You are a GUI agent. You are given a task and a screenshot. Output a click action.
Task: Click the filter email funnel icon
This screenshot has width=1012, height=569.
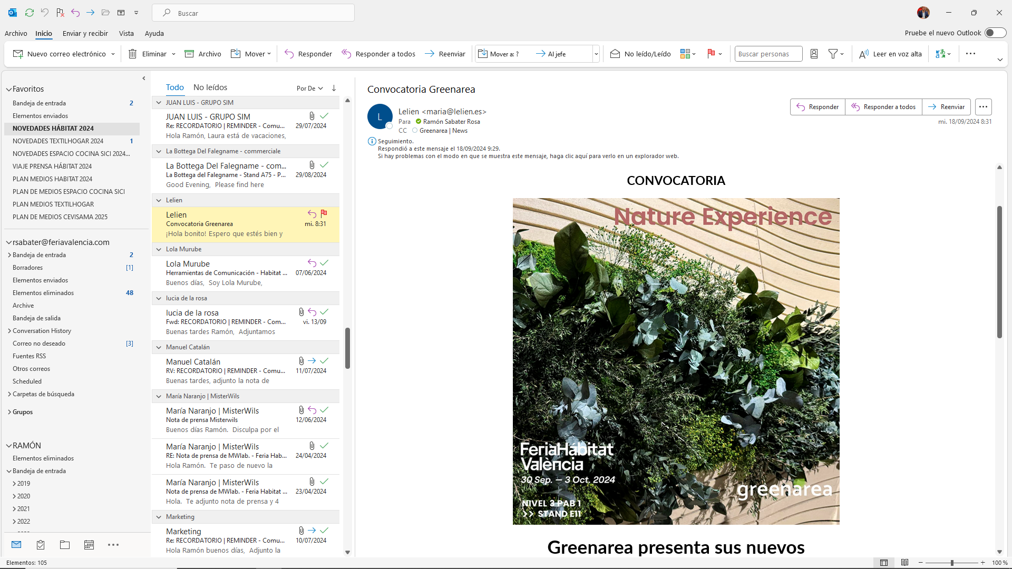click(x=833, y=54)
